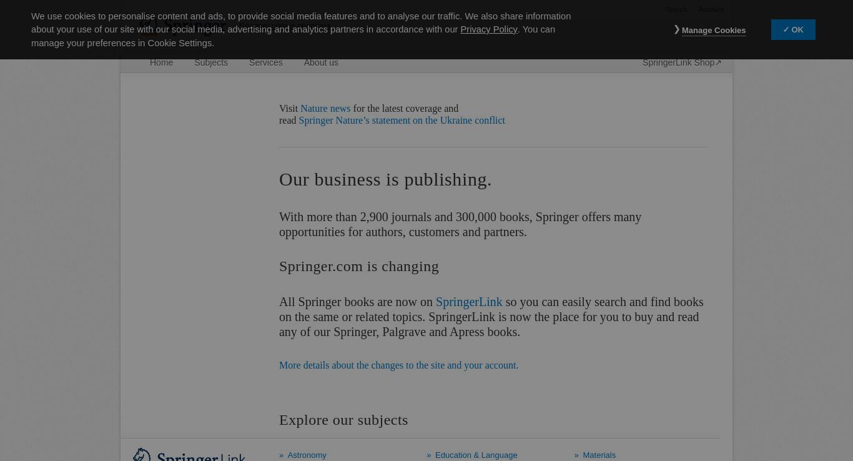Click the Springer logo in the header
The width and height of the screenshot is (853, 461).
tap(184, 26)
